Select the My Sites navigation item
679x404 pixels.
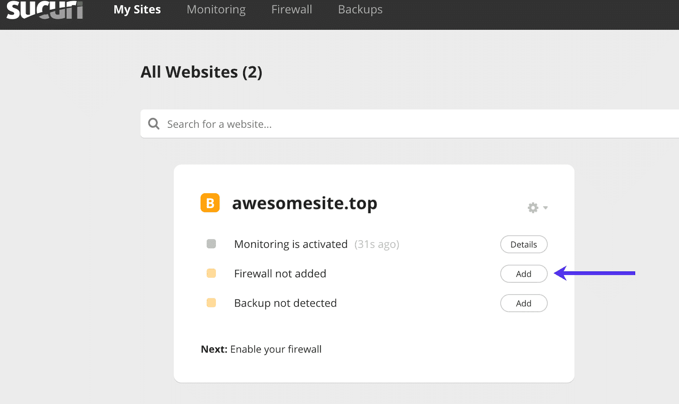click(137, 10)
